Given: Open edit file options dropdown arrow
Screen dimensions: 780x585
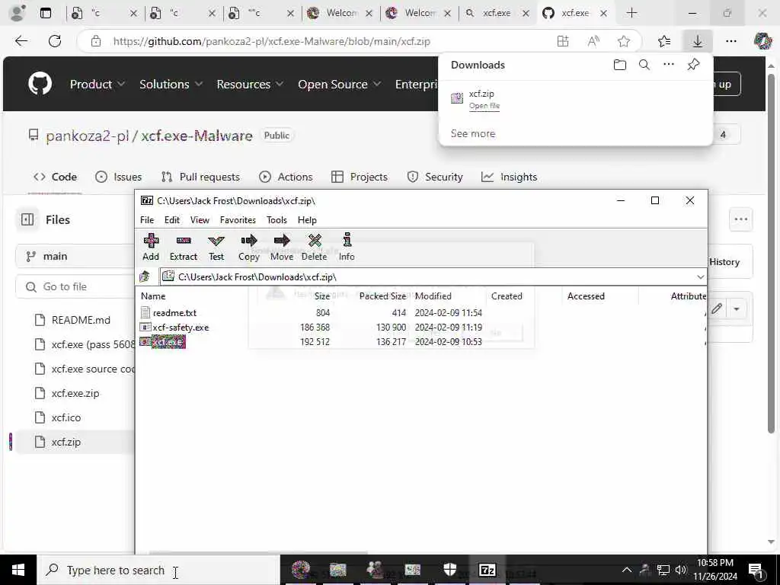Looking at the screenshot, I should [x=737, y=309].
